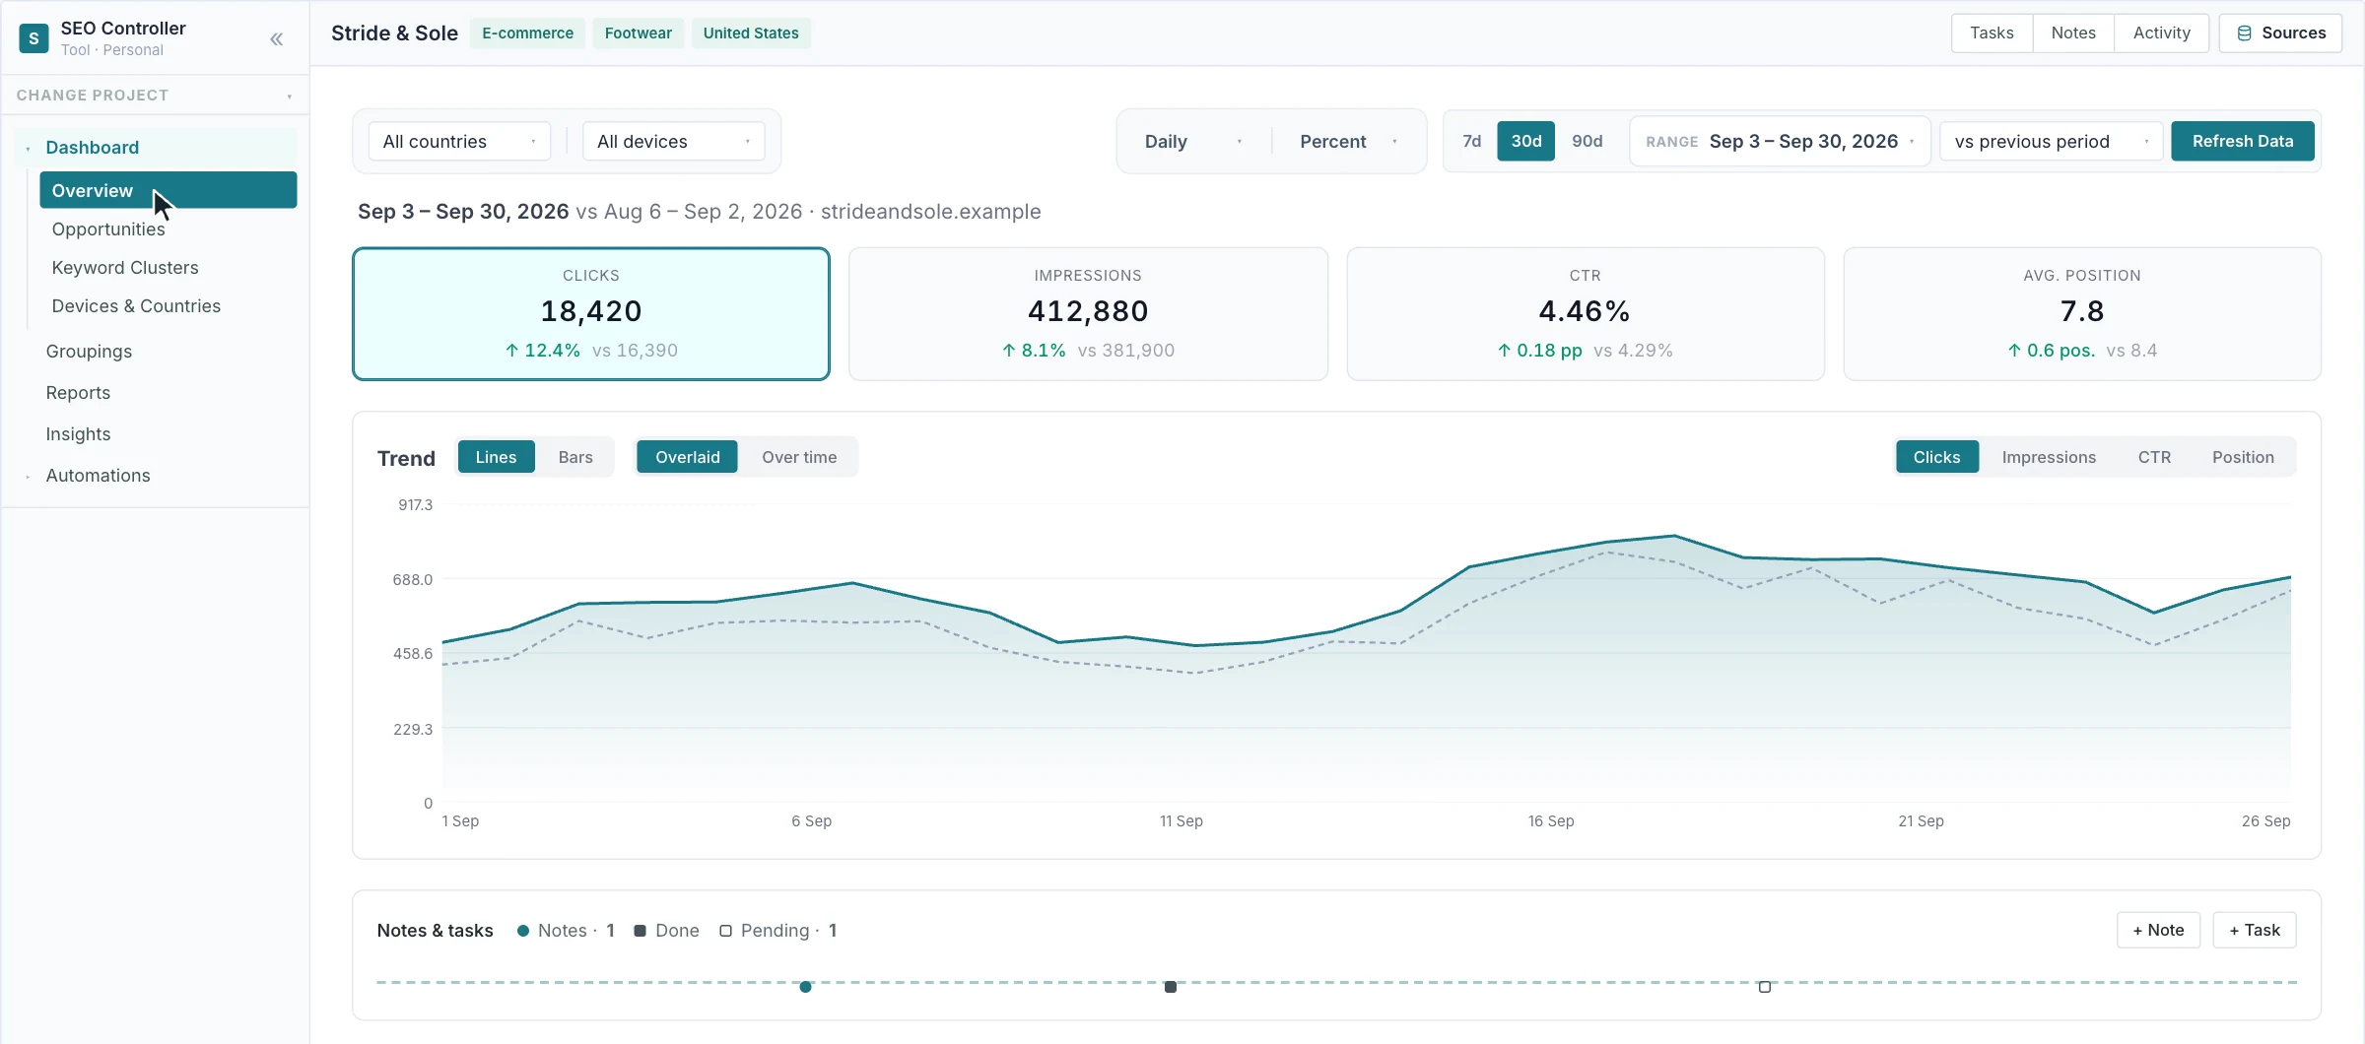Open the Daily granularity dropdown
The width and height of the screenshot is (2365, 1044).
[1193, 141]
